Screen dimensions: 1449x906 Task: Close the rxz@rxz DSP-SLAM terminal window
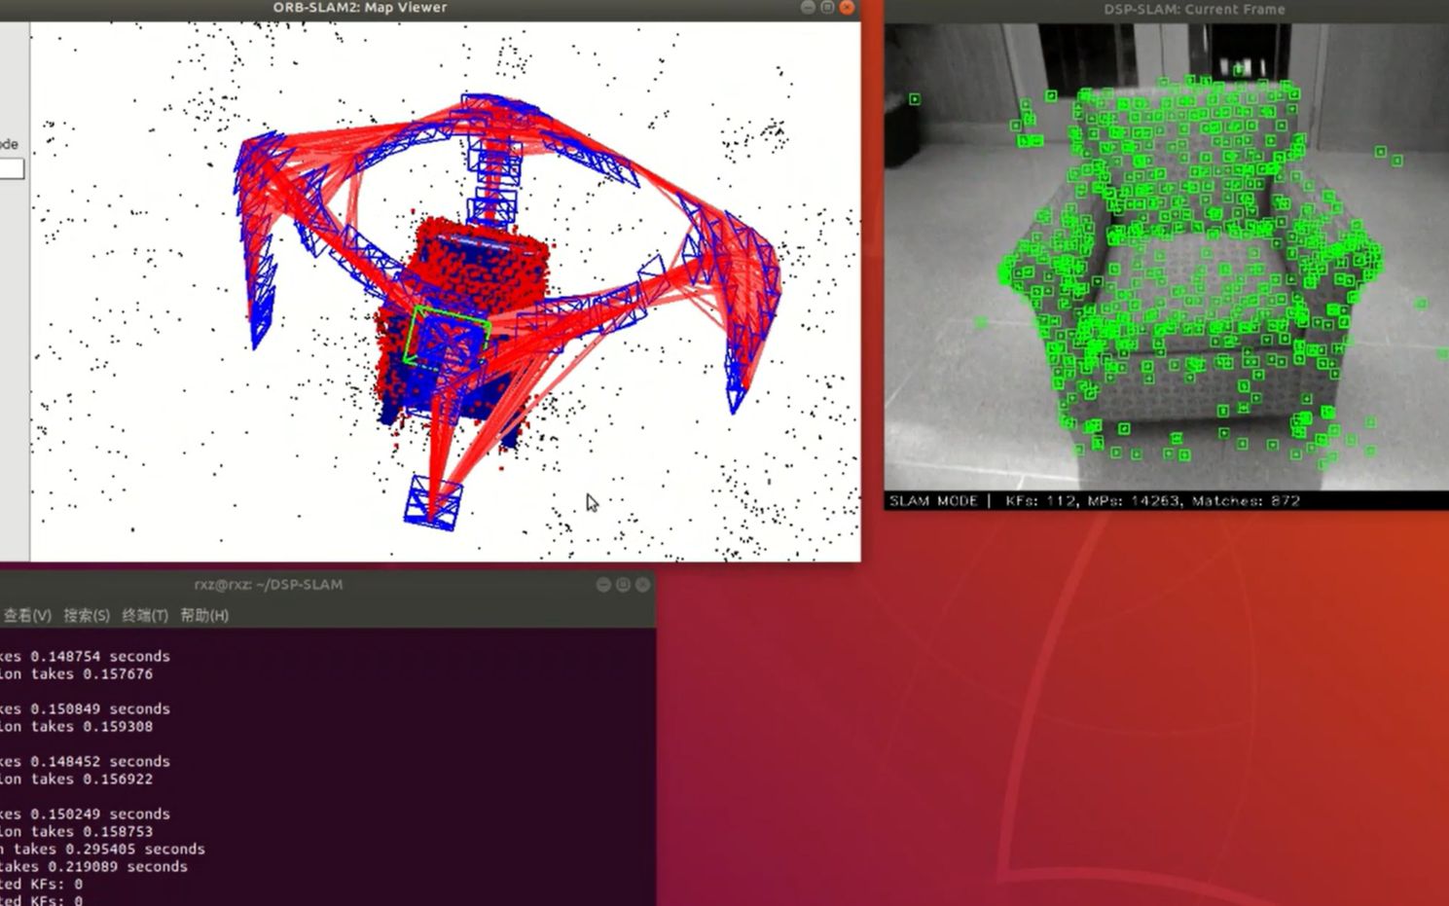point(642,585)
